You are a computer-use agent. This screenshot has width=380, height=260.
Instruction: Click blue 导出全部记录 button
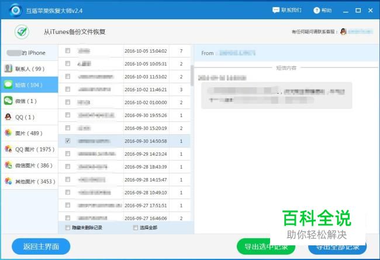(337, 247)
